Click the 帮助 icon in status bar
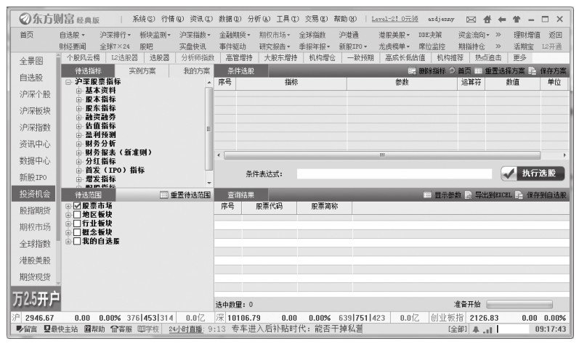This screenshot has width=579, height=344. 87,329
